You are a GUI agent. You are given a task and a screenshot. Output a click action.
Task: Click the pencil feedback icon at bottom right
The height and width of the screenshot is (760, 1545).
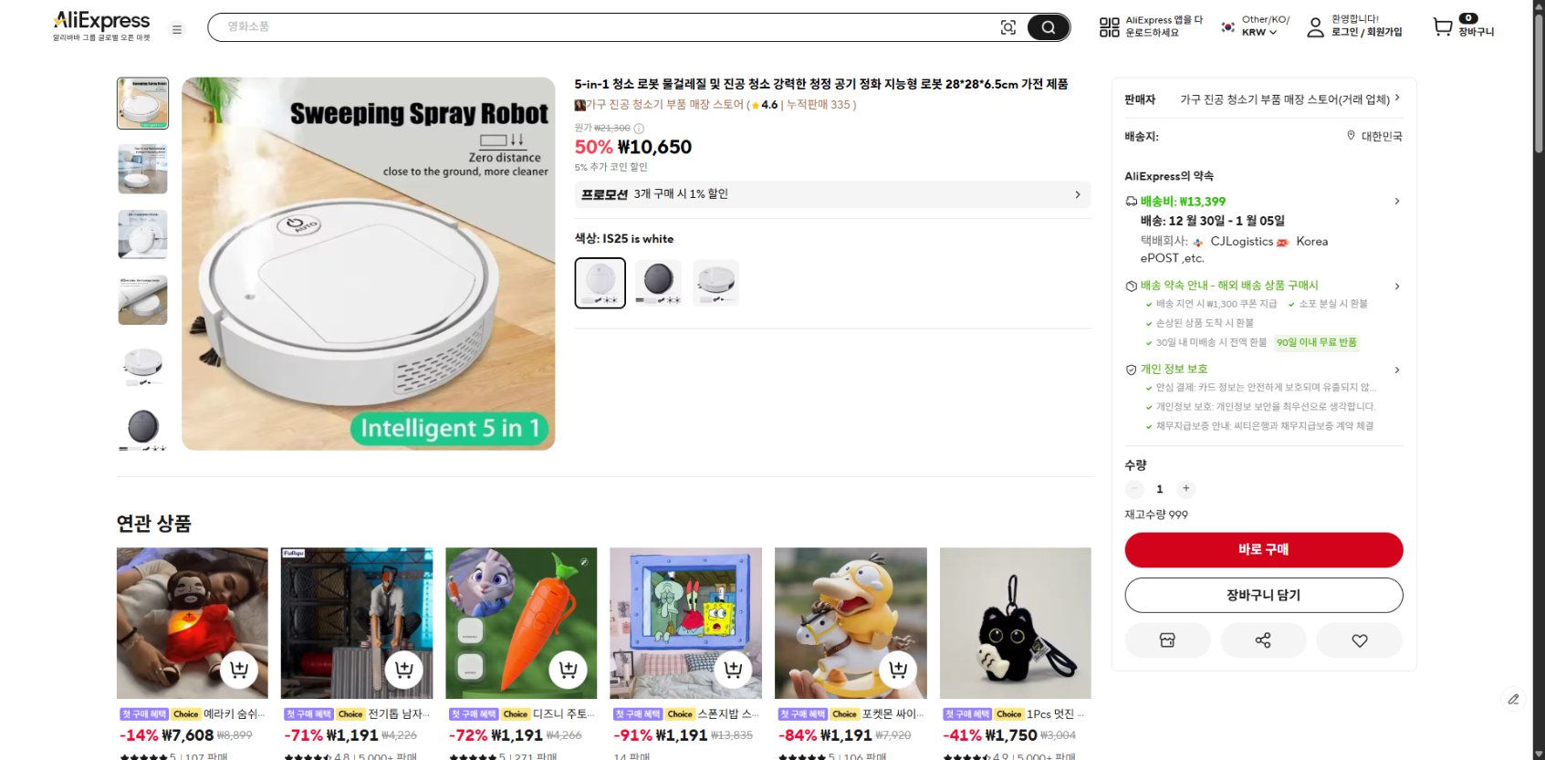click(x=1513, y=699)
